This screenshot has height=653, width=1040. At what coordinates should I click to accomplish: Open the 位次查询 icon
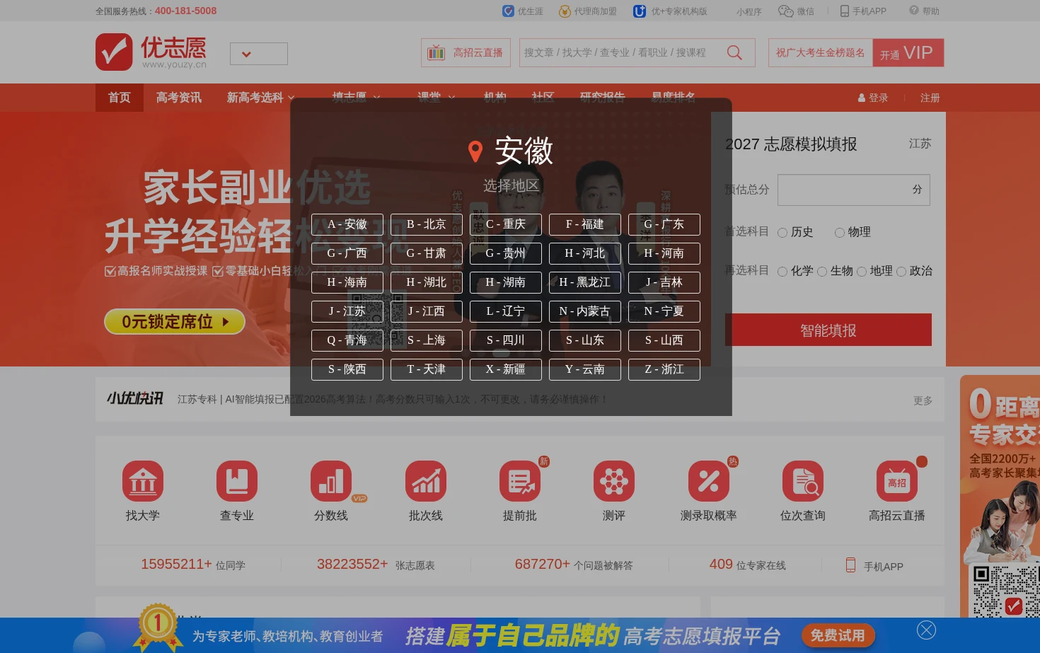point(803,481)
